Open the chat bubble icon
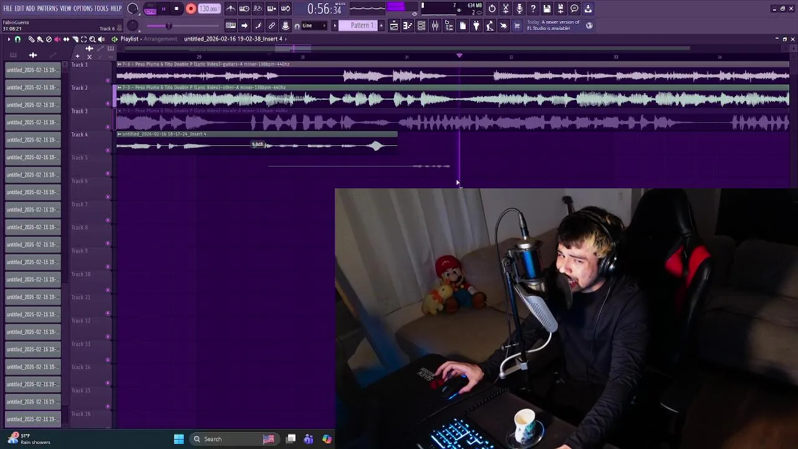The width and height of the screenshot is (798, 449). [574, 9]
